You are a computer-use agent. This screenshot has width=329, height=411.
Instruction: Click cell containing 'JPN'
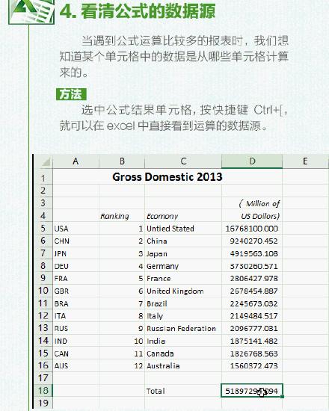click(x=76, y=253)
